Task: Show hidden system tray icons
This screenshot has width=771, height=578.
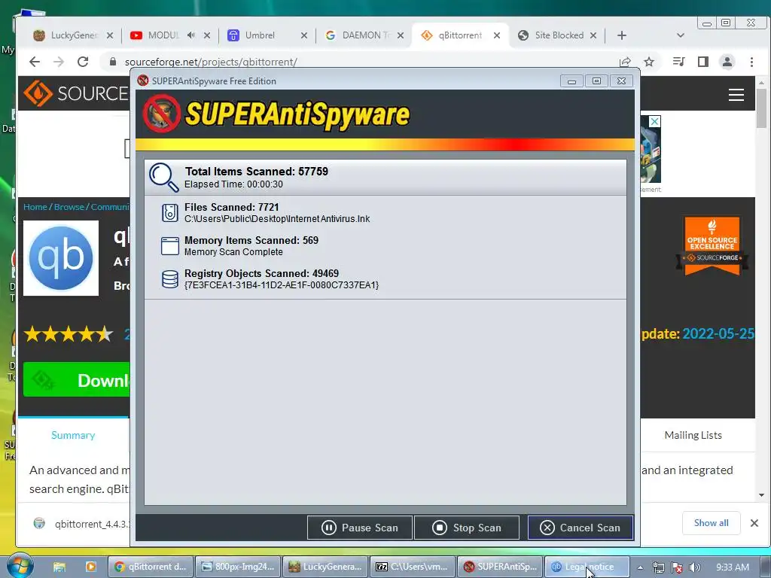Action: (640, 567)
